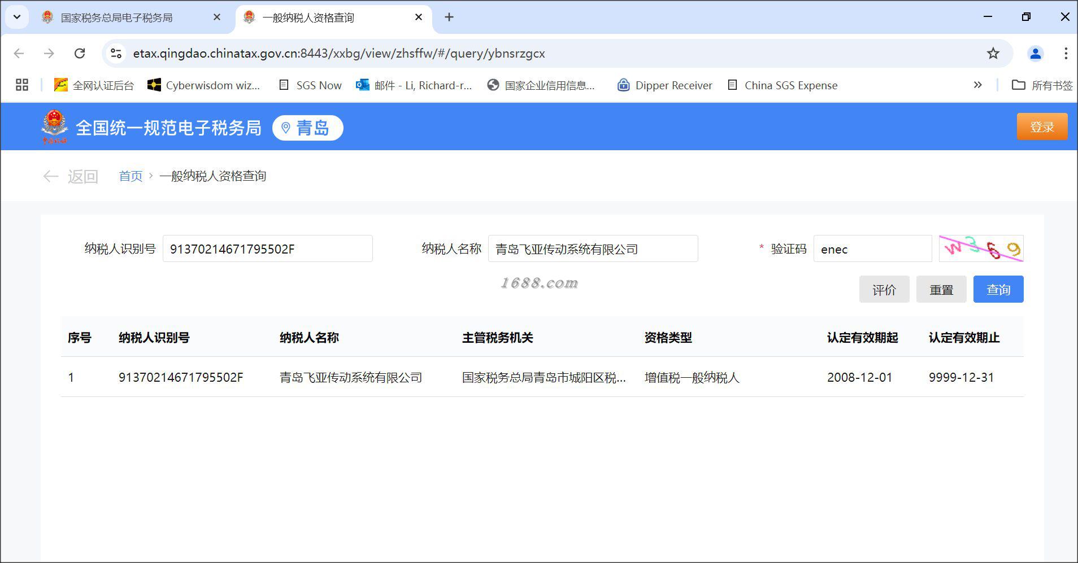Go forward in browser history
The height and width of the screenshot is (563, 1078).
(49, 53)
